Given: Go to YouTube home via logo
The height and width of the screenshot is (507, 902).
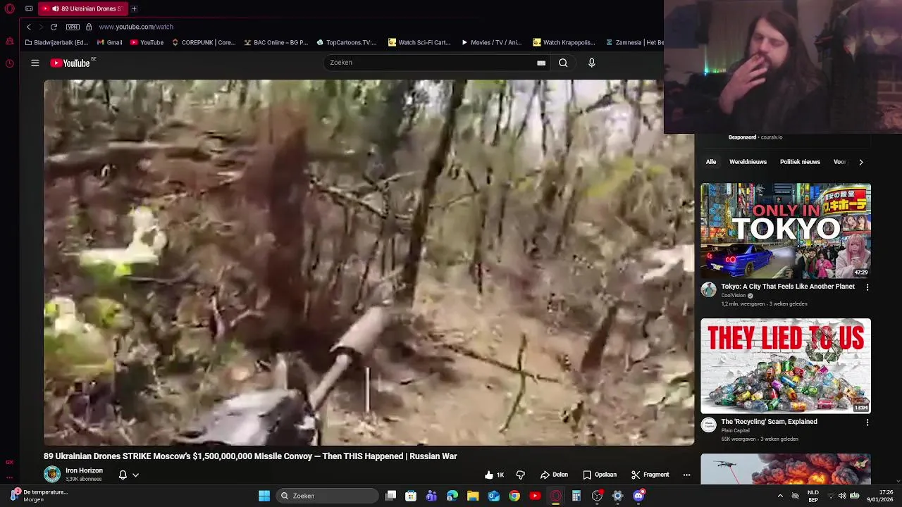Looking at the screenshot, I should tap(70, 63).
